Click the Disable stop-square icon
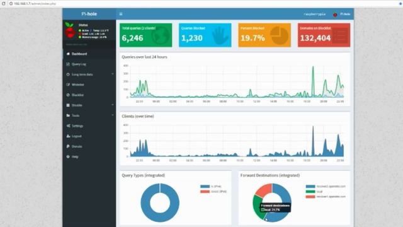The height and width of the screenshot is (227, 403). (x=68, y=105)
